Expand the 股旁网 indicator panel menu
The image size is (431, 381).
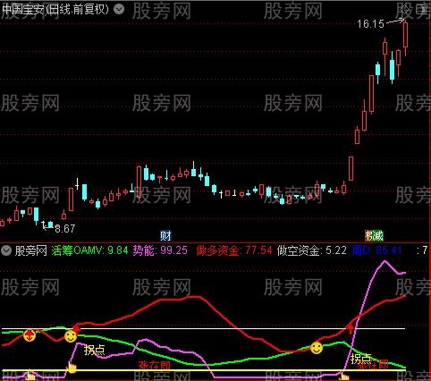[x=6, y=250]
